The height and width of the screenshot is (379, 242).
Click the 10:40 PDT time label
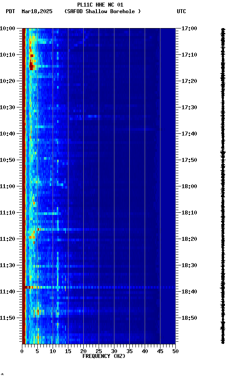[x=7, y=134]
